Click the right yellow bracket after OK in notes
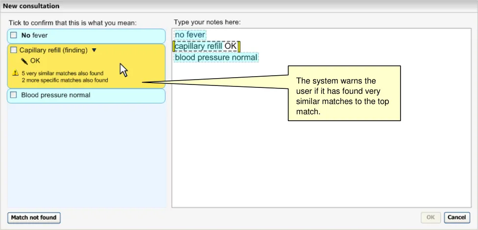478x230 pixels. pyautogui.click(x=239, y=46)
